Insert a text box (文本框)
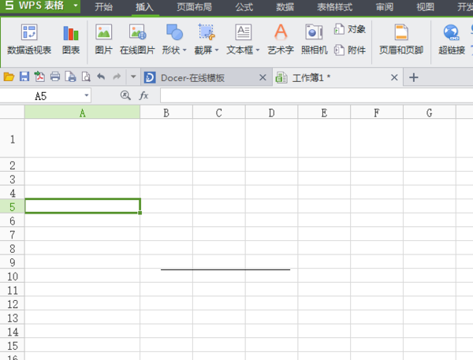Viewport: 473px width, 360px height. 243,39
